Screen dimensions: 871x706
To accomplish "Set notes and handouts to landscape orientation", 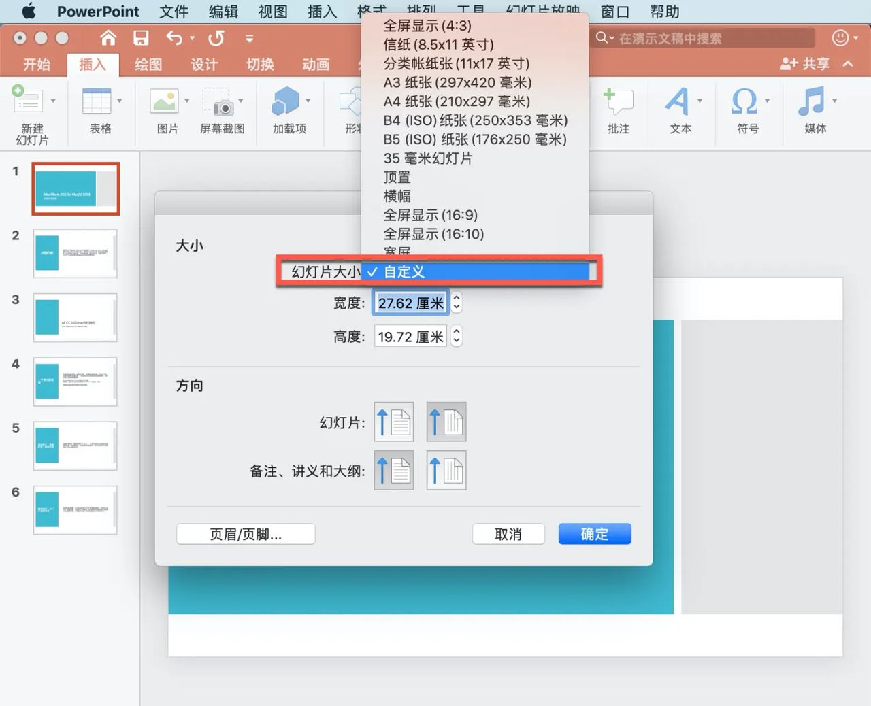I will point(446,471).
